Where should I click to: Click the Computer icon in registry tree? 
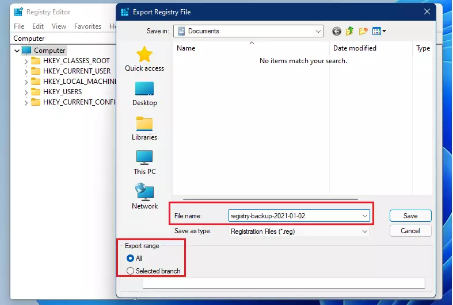[x=26, y=51]
